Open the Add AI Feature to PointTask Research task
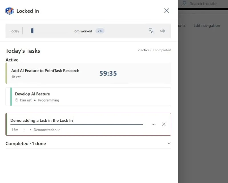Viewport: 228px width, 183px height. 88,73
